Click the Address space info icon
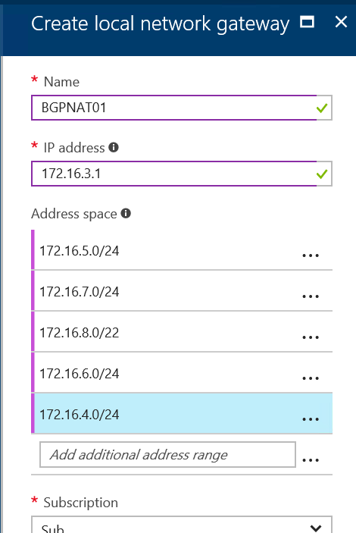356x533 pixels. click(126, 213)
